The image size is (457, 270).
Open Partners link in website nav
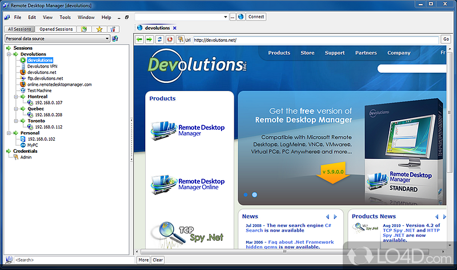click(366, 53)
